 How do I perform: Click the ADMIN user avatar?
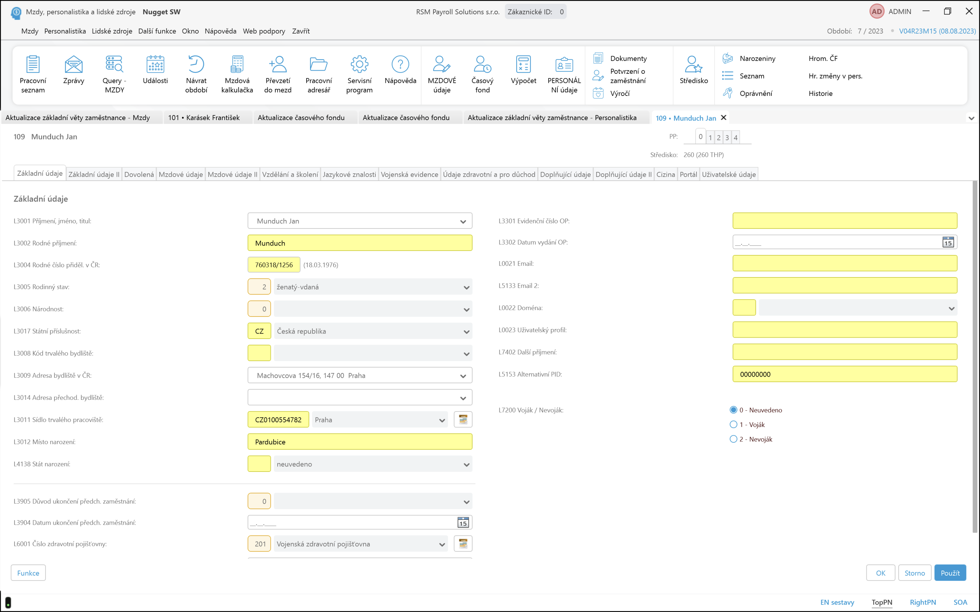click(876, 11)
